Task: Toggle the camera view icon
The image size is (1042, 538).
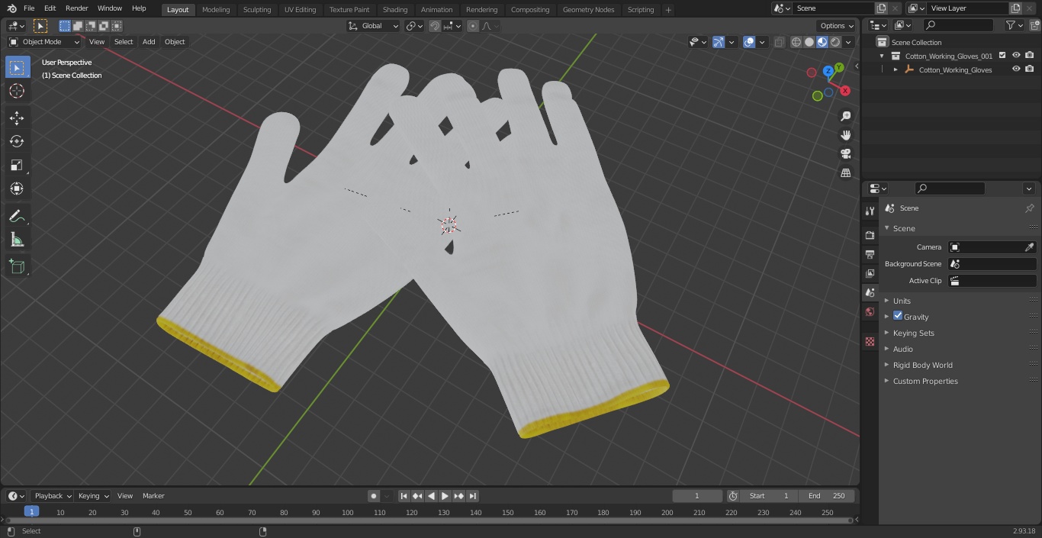Action: [x=845, y=154]
